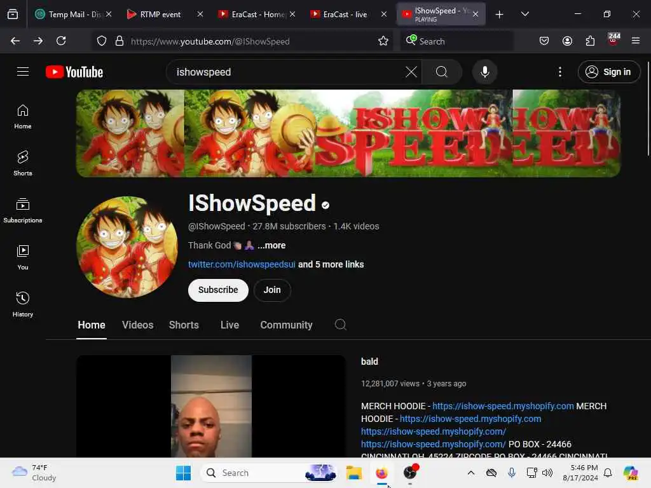Image resolution: width=651 pixels, height=488 pixels.
Task: Open notifications bell in tray
Action: click(608, 473)
